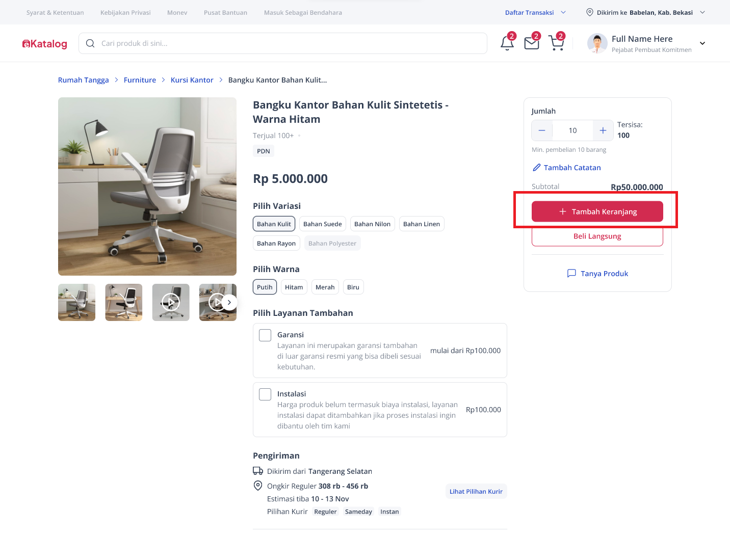This screenshot has width=730, height=536.
Task: Click the Tambah Catatan pencil link
Action: click(566, 168)
